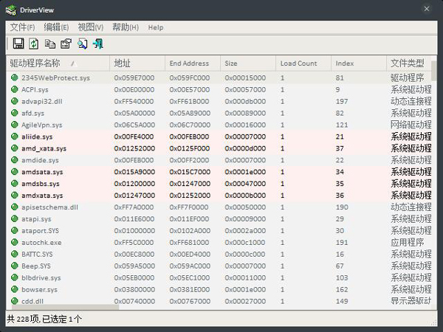Click end address 0x00ED4000 of BATTC.SYS
The width and height of the screenshot is (443, 332).
pyautogui.click(x=190, y=254)
